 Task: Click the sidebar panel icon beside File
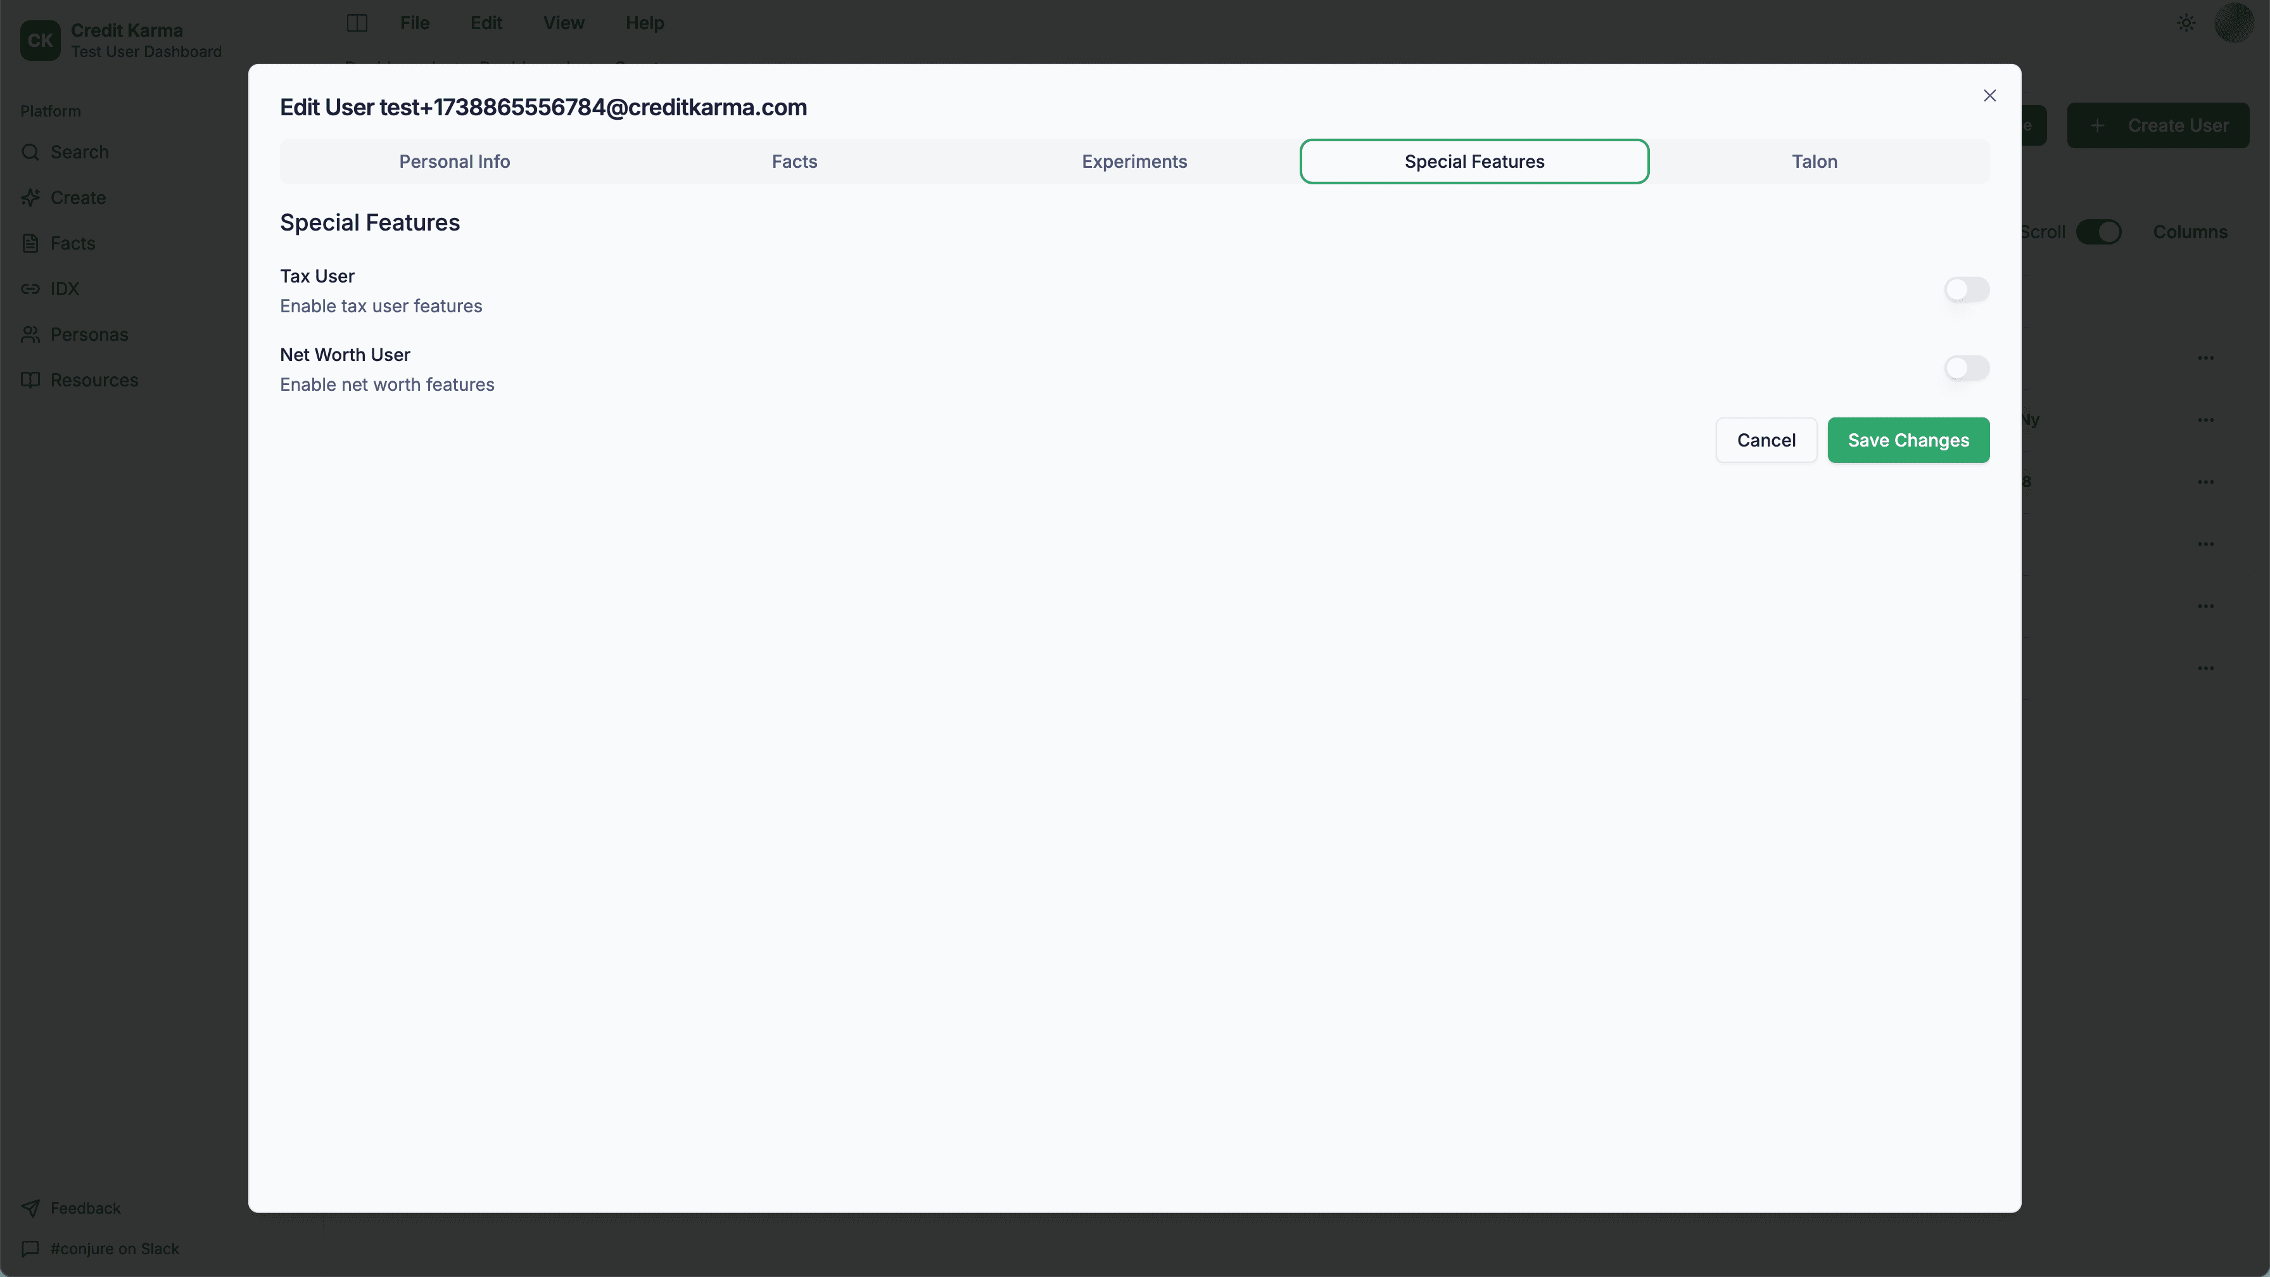(357, 23)
